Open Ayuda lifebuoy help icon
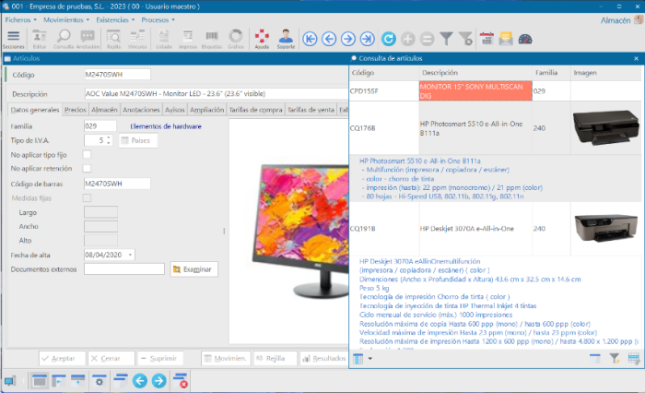 tap(262, 39)
